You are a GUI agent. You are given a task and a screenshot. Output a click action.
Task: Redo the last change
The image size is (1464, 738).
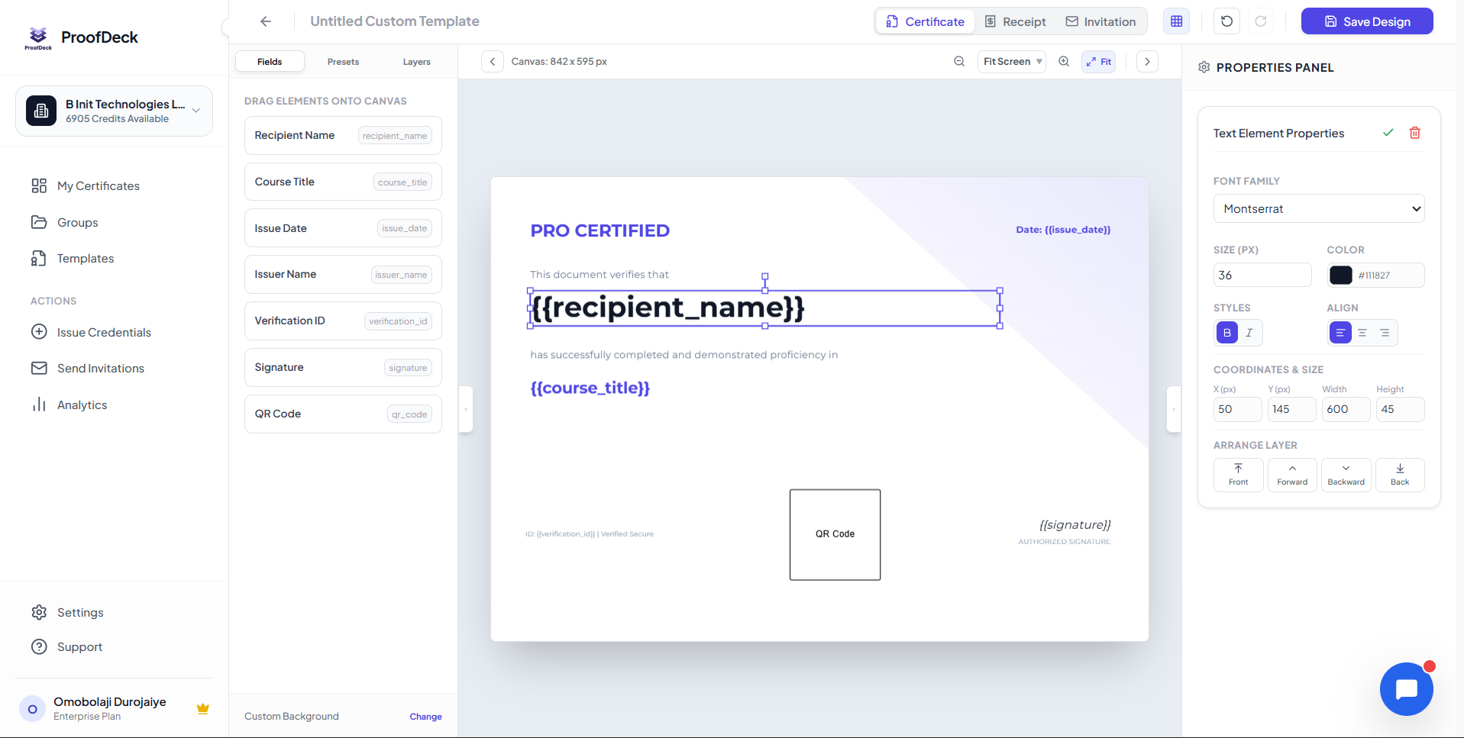[x=1261, y=21]
